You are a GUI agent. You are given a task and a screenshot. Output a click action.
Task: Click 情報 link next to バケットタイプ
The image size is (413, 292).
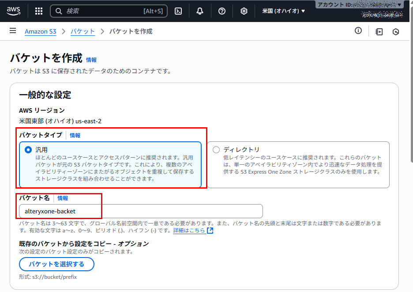coord(75,136)
